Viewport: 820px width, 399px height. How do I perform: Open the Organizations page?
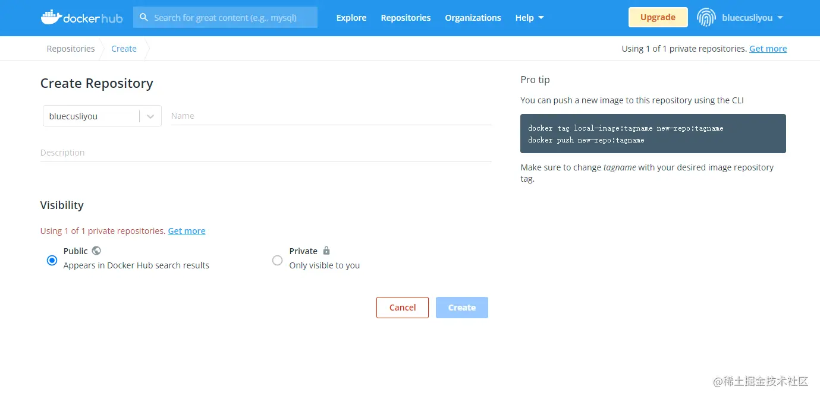pos(473,18)
